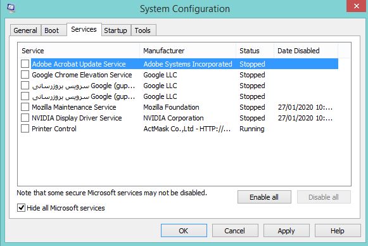Image resolution: width=368 pixels, height=246 pixels.
Task: Tick the Adobe Acrobat Update Service checkbox
Action: pos(25,63)
